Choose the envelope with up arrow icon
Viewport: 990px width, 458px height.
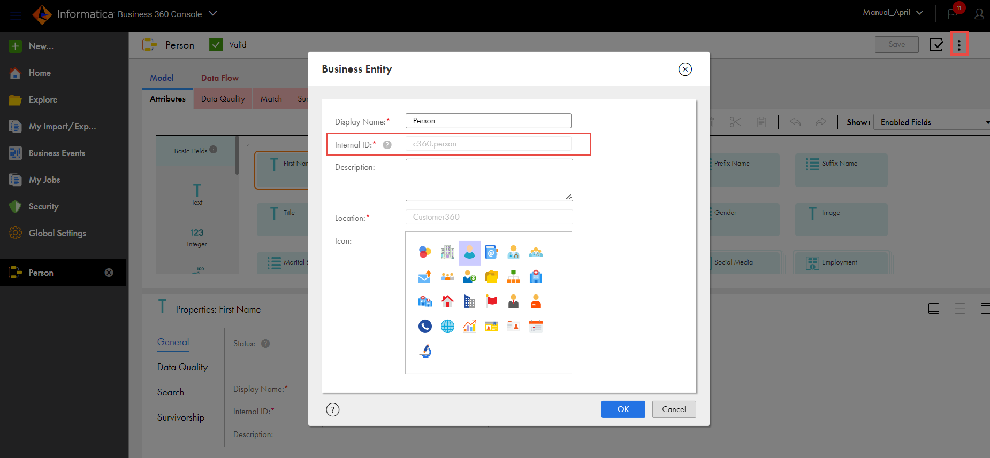click(425, 276)
